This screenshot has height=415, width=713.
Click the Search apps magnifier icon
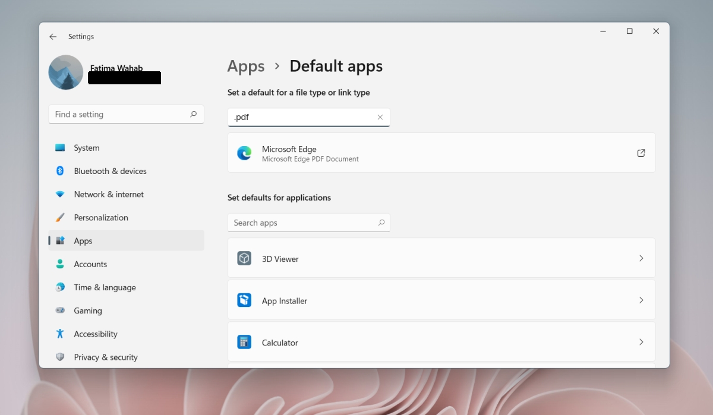(x=381, y=223)
